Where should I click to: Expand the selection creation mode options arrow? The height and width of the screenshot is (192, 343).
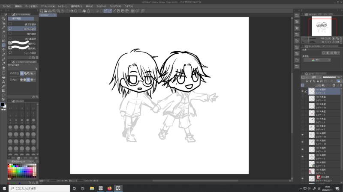(x=35, y=73)
